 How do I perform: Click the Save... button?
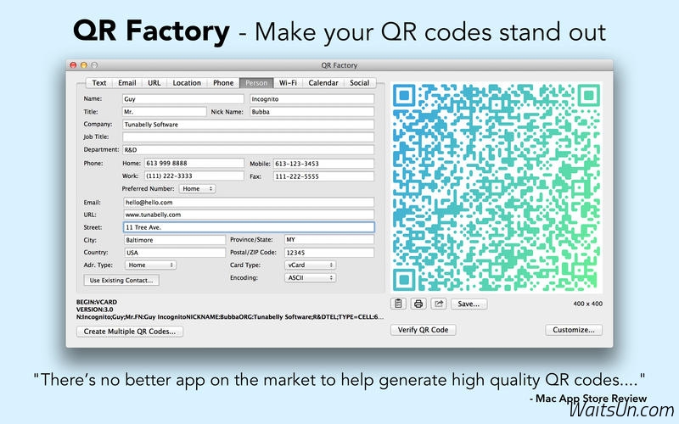(x=469, y=304)
